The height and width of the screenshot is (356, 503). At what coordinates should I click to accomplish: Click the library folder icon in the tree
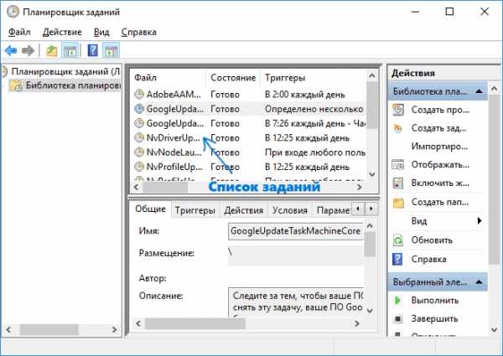click(x=15, y=85)
